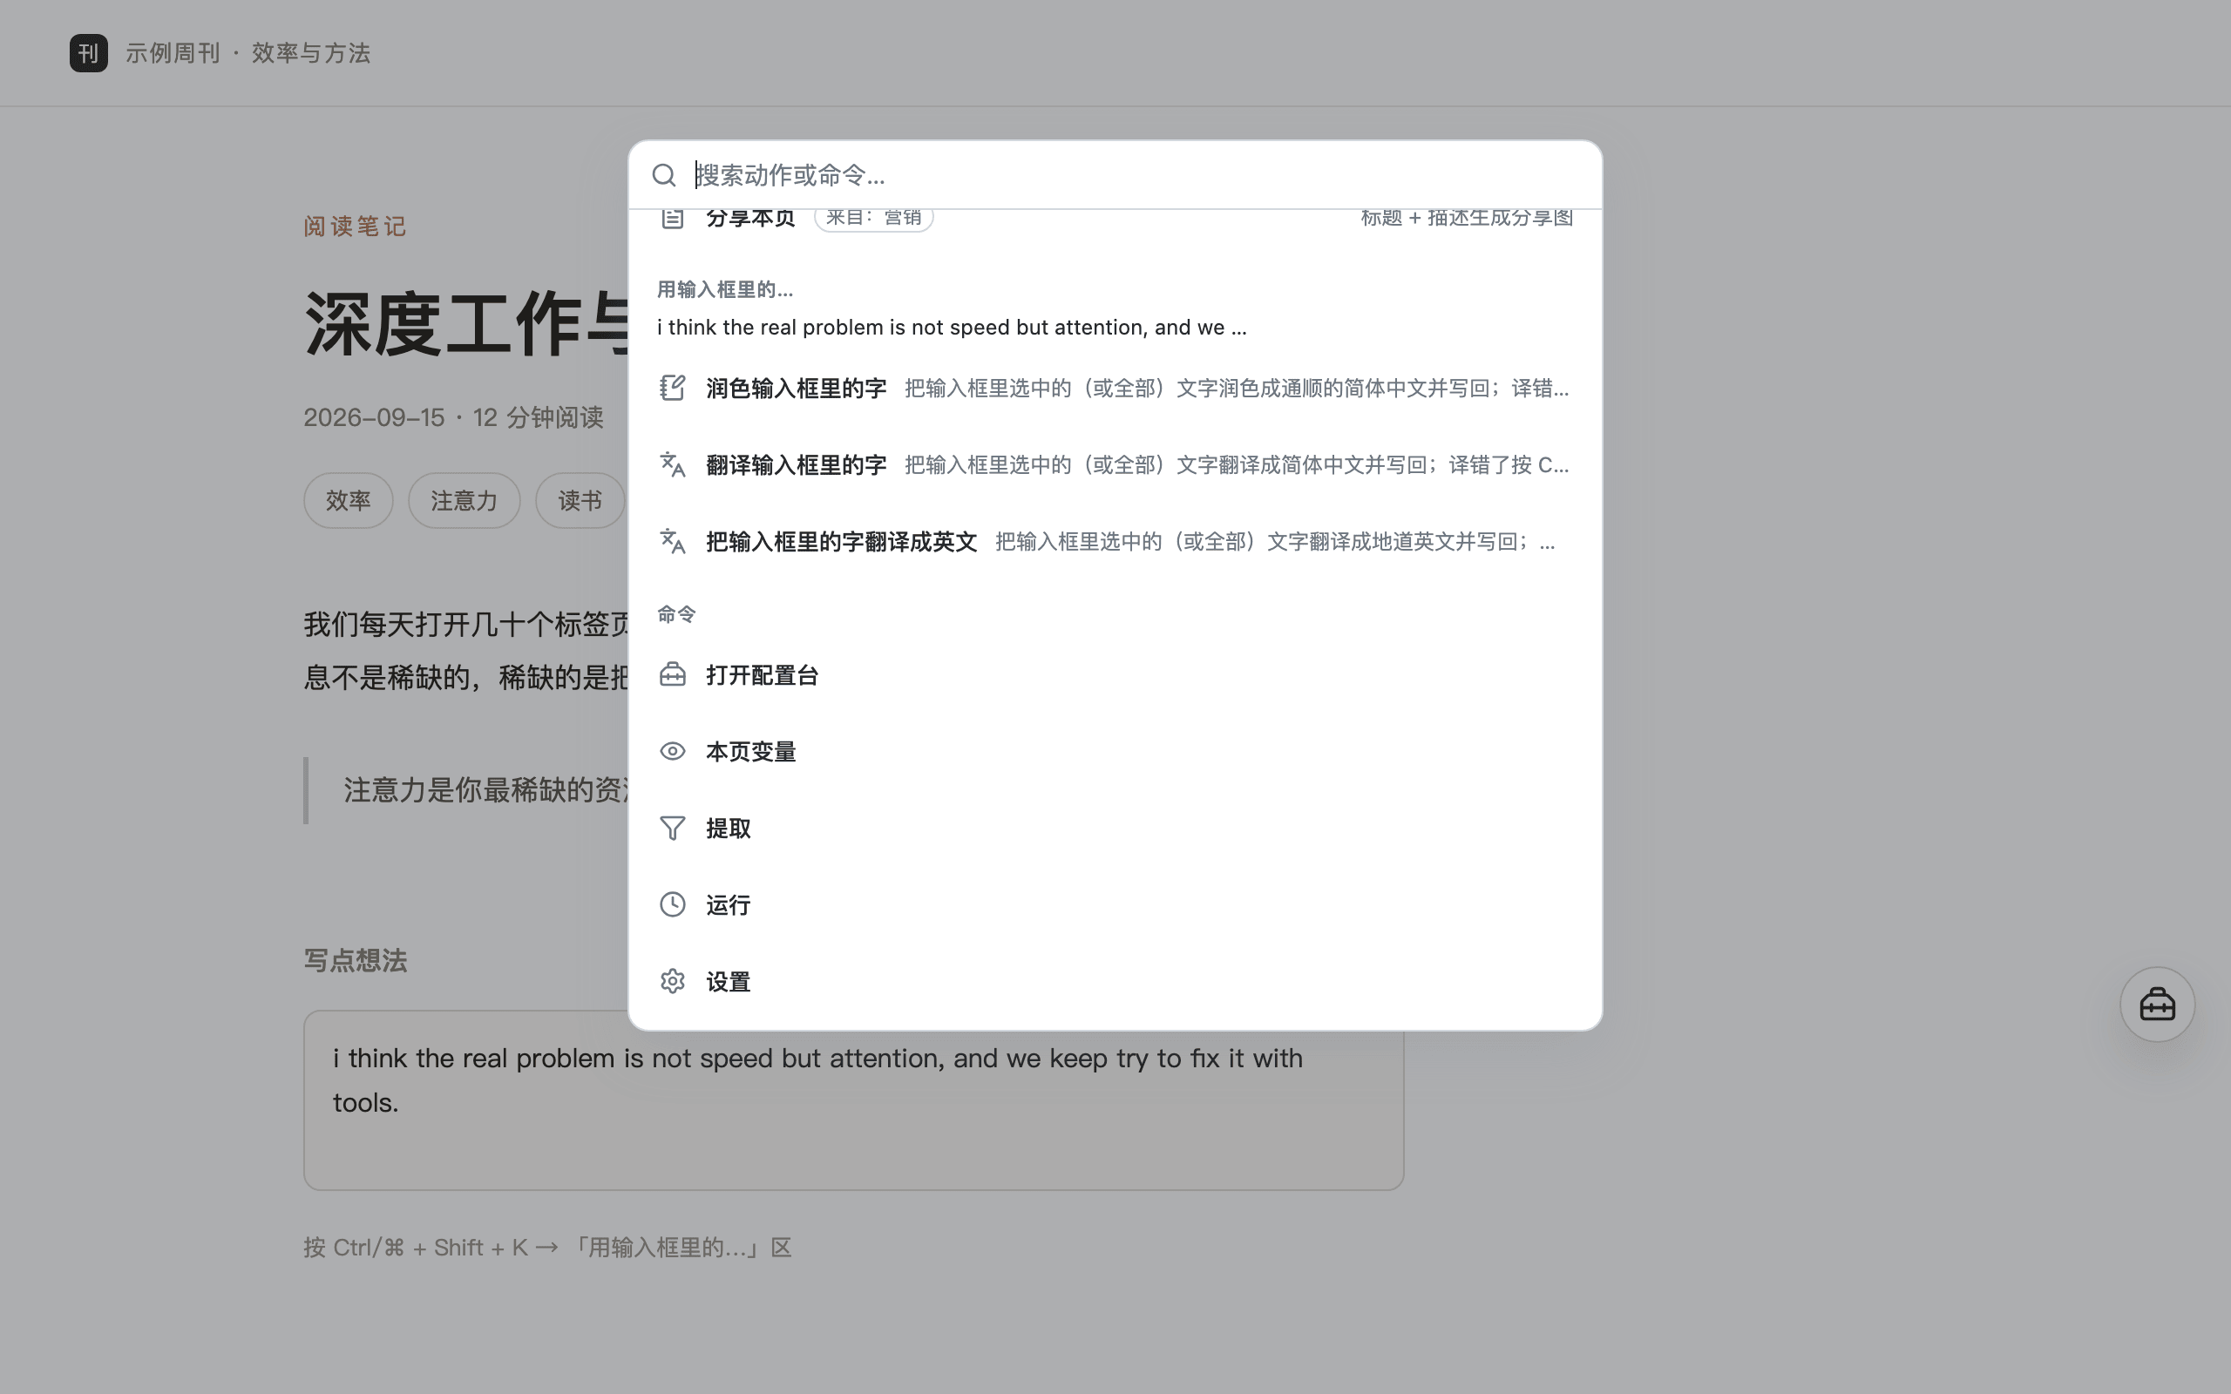The image size is (2231, 1394).
Task: Click the 'i think the real problem' preview text
Action: [x=952, y=328]
